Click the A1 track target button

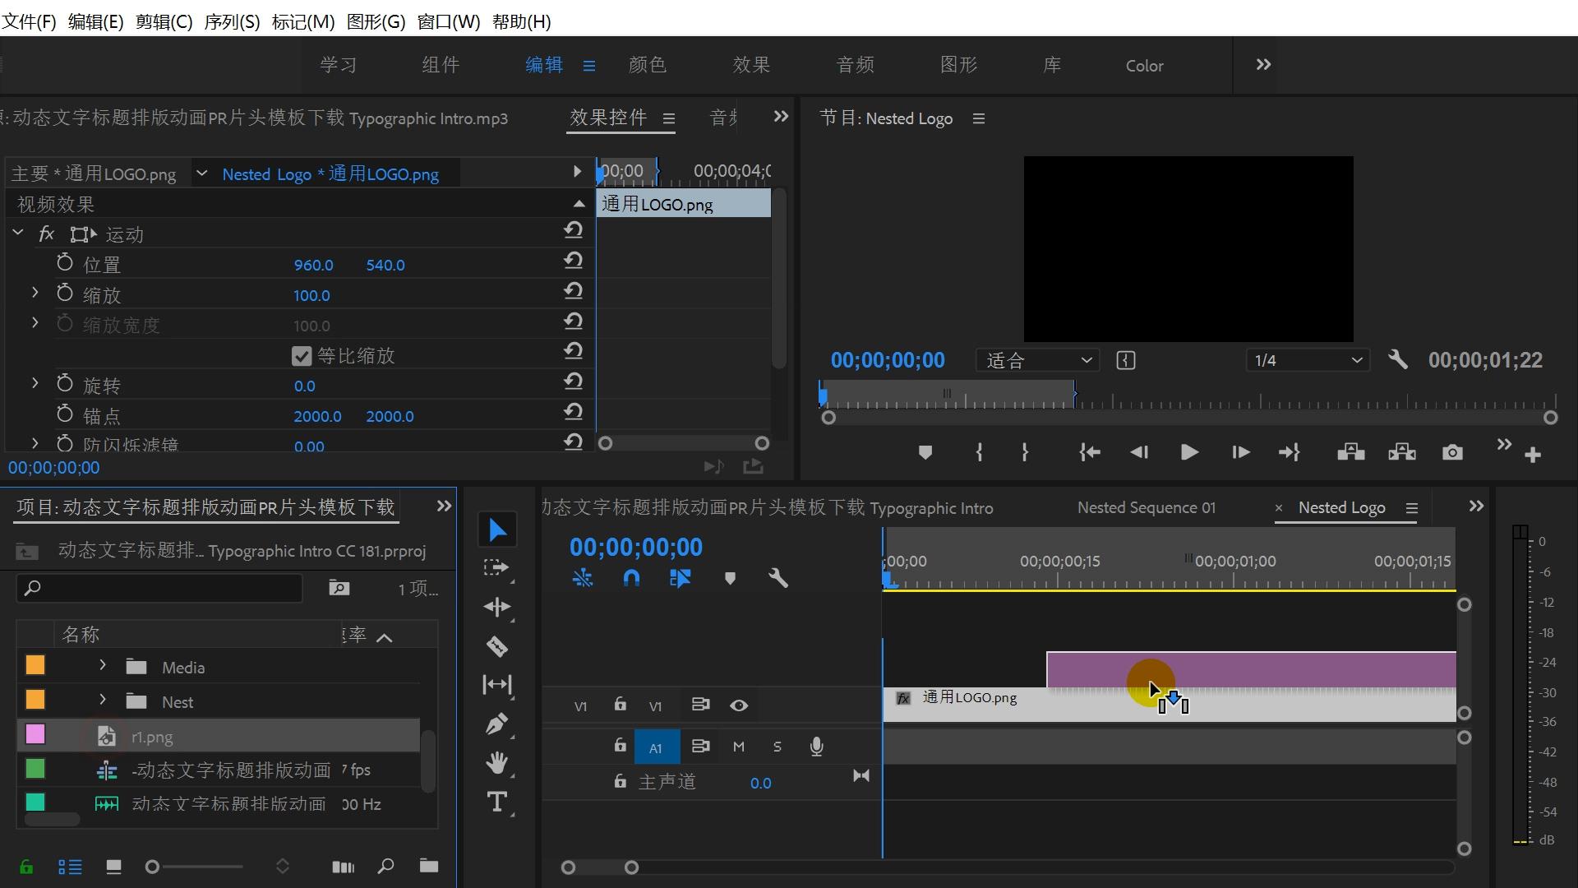coord(656,747)
